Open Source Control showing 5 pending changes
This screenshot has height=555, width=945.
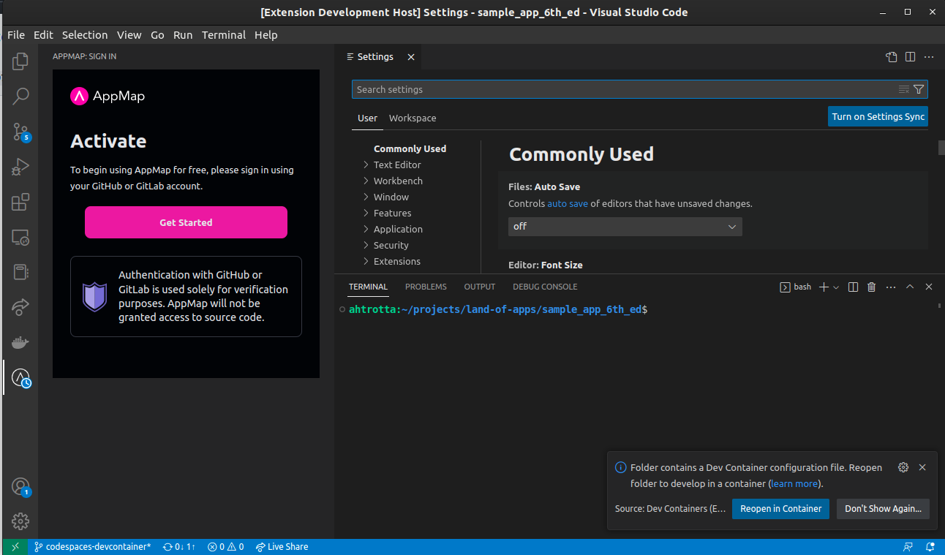[20, 132]
